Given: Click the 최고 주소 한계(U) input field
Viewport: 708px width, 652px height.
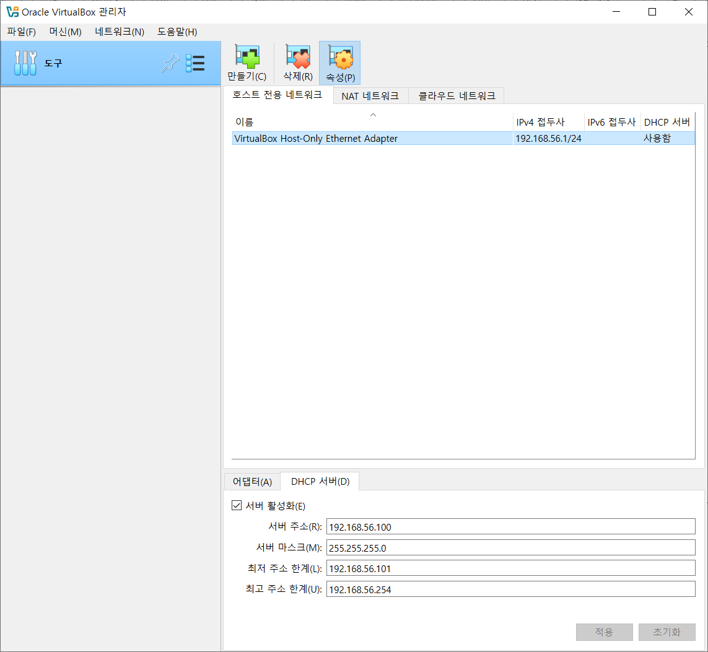Looking at the screenshot, I should [x=510, y=589].
